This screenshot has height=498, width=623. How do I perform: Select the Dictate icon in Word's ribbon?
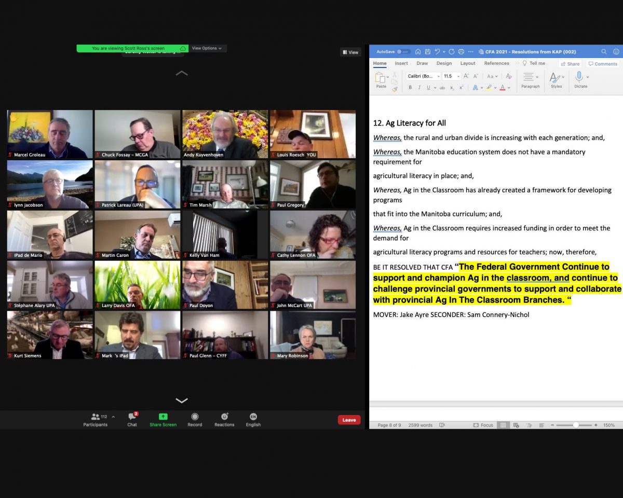point(579,76)
